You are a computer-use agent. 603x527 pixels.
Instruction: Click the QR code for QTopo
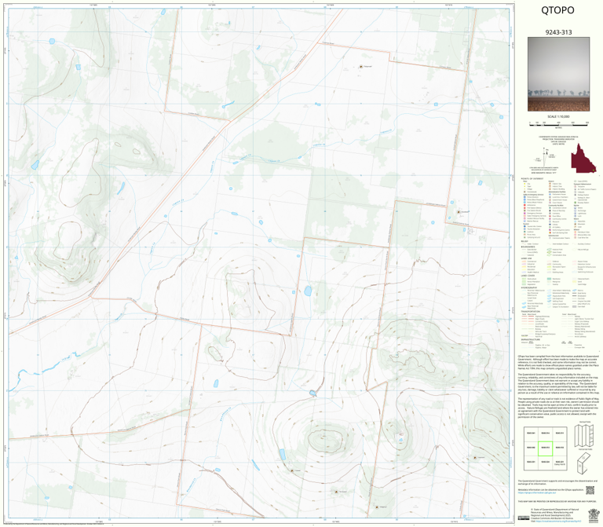590,490
